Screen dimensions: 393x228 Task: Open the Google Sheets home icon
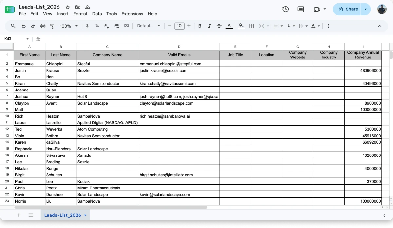coord(9,9)
